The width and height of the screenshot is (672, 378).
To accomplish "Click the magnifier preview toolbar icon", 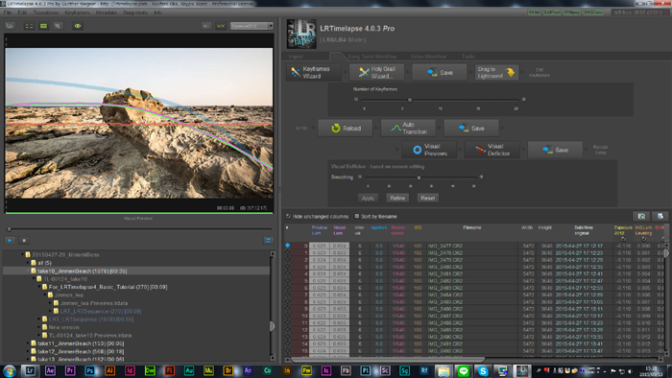I will tap(58, 26).
